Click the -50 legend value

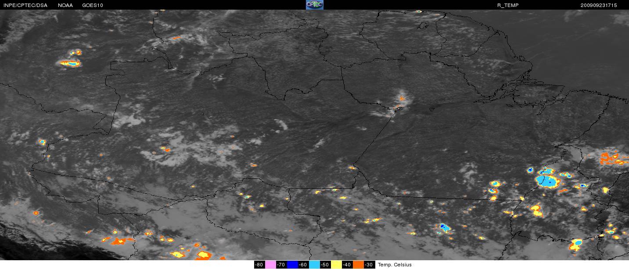pos(325,265)
